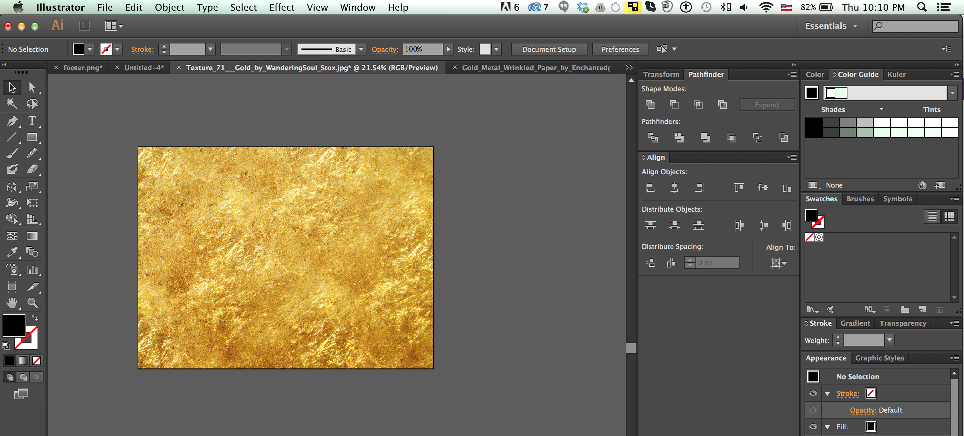Set paint type to Color

tap(10, 360)
